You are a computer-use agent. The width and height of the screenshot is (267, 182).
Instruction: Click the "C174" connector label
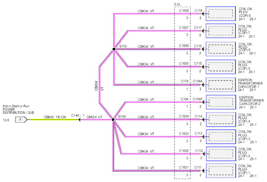point(184,81)
